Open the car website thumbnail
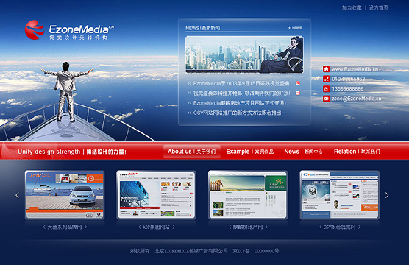 point(65,195)
